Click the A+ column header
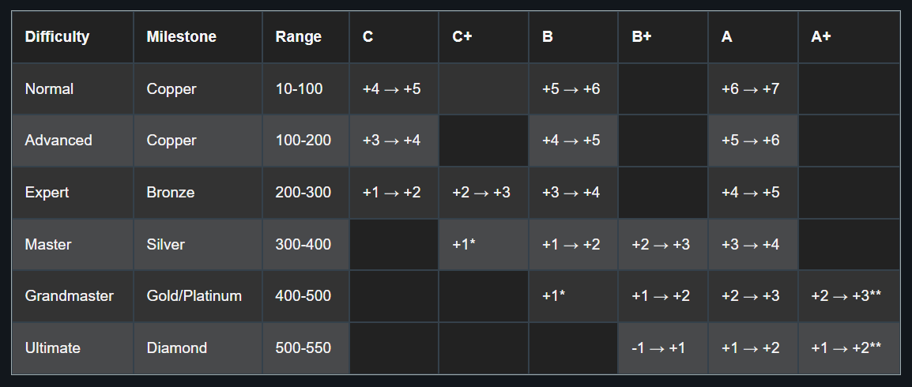 (x=821, y=37)
